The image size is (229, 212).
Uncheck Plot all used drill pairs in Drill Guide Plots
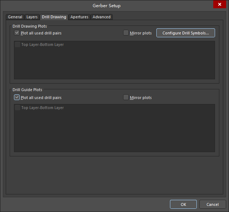click(x=17, y=97)
